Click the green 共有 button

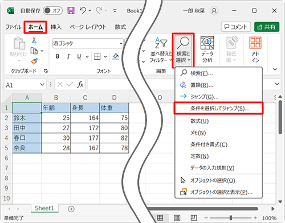(x=267, y=27)
